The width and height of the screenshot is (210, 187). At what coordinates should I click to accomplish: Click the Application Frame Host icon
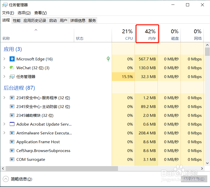coord(12,142)
